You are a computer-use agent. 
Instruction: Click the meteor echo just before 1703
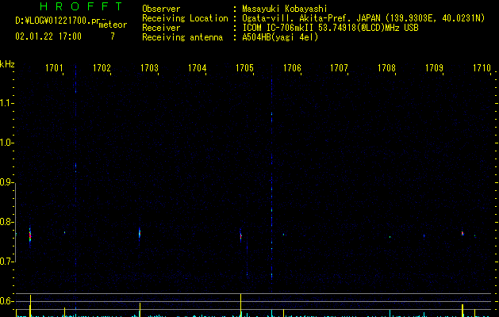pos(140,234)
